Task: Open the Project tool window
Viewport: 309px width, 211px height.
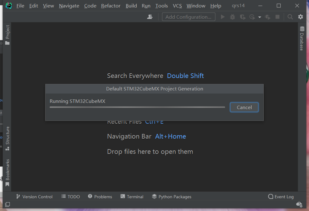Action: (x=7, y=35)
